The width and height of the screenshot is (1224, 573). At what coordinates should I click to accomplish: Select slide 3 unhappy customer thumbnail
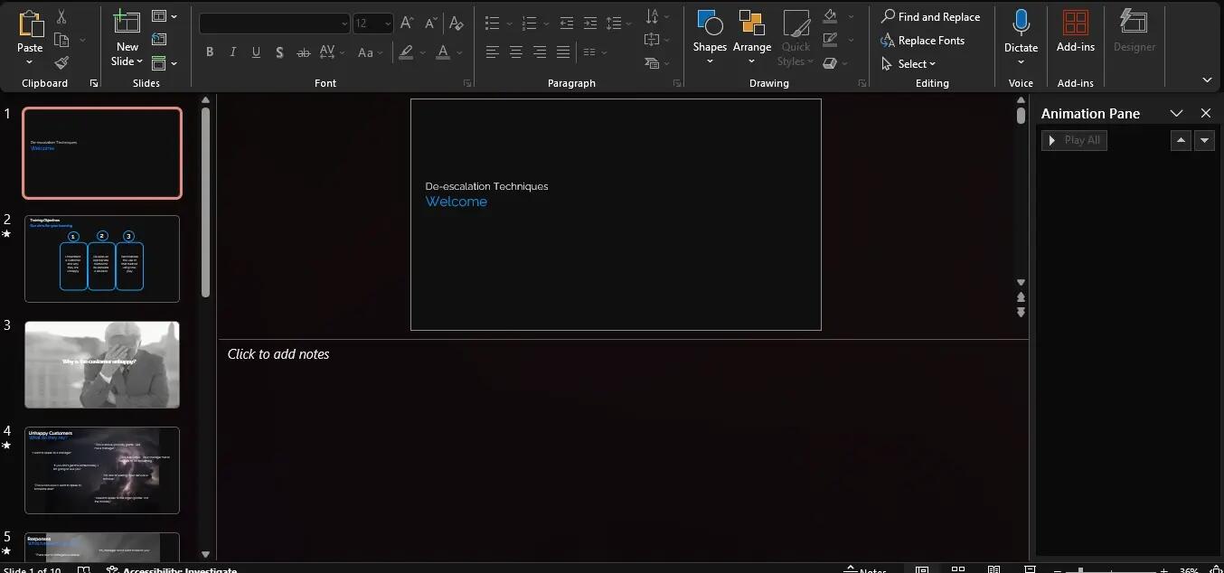(102, 364)
